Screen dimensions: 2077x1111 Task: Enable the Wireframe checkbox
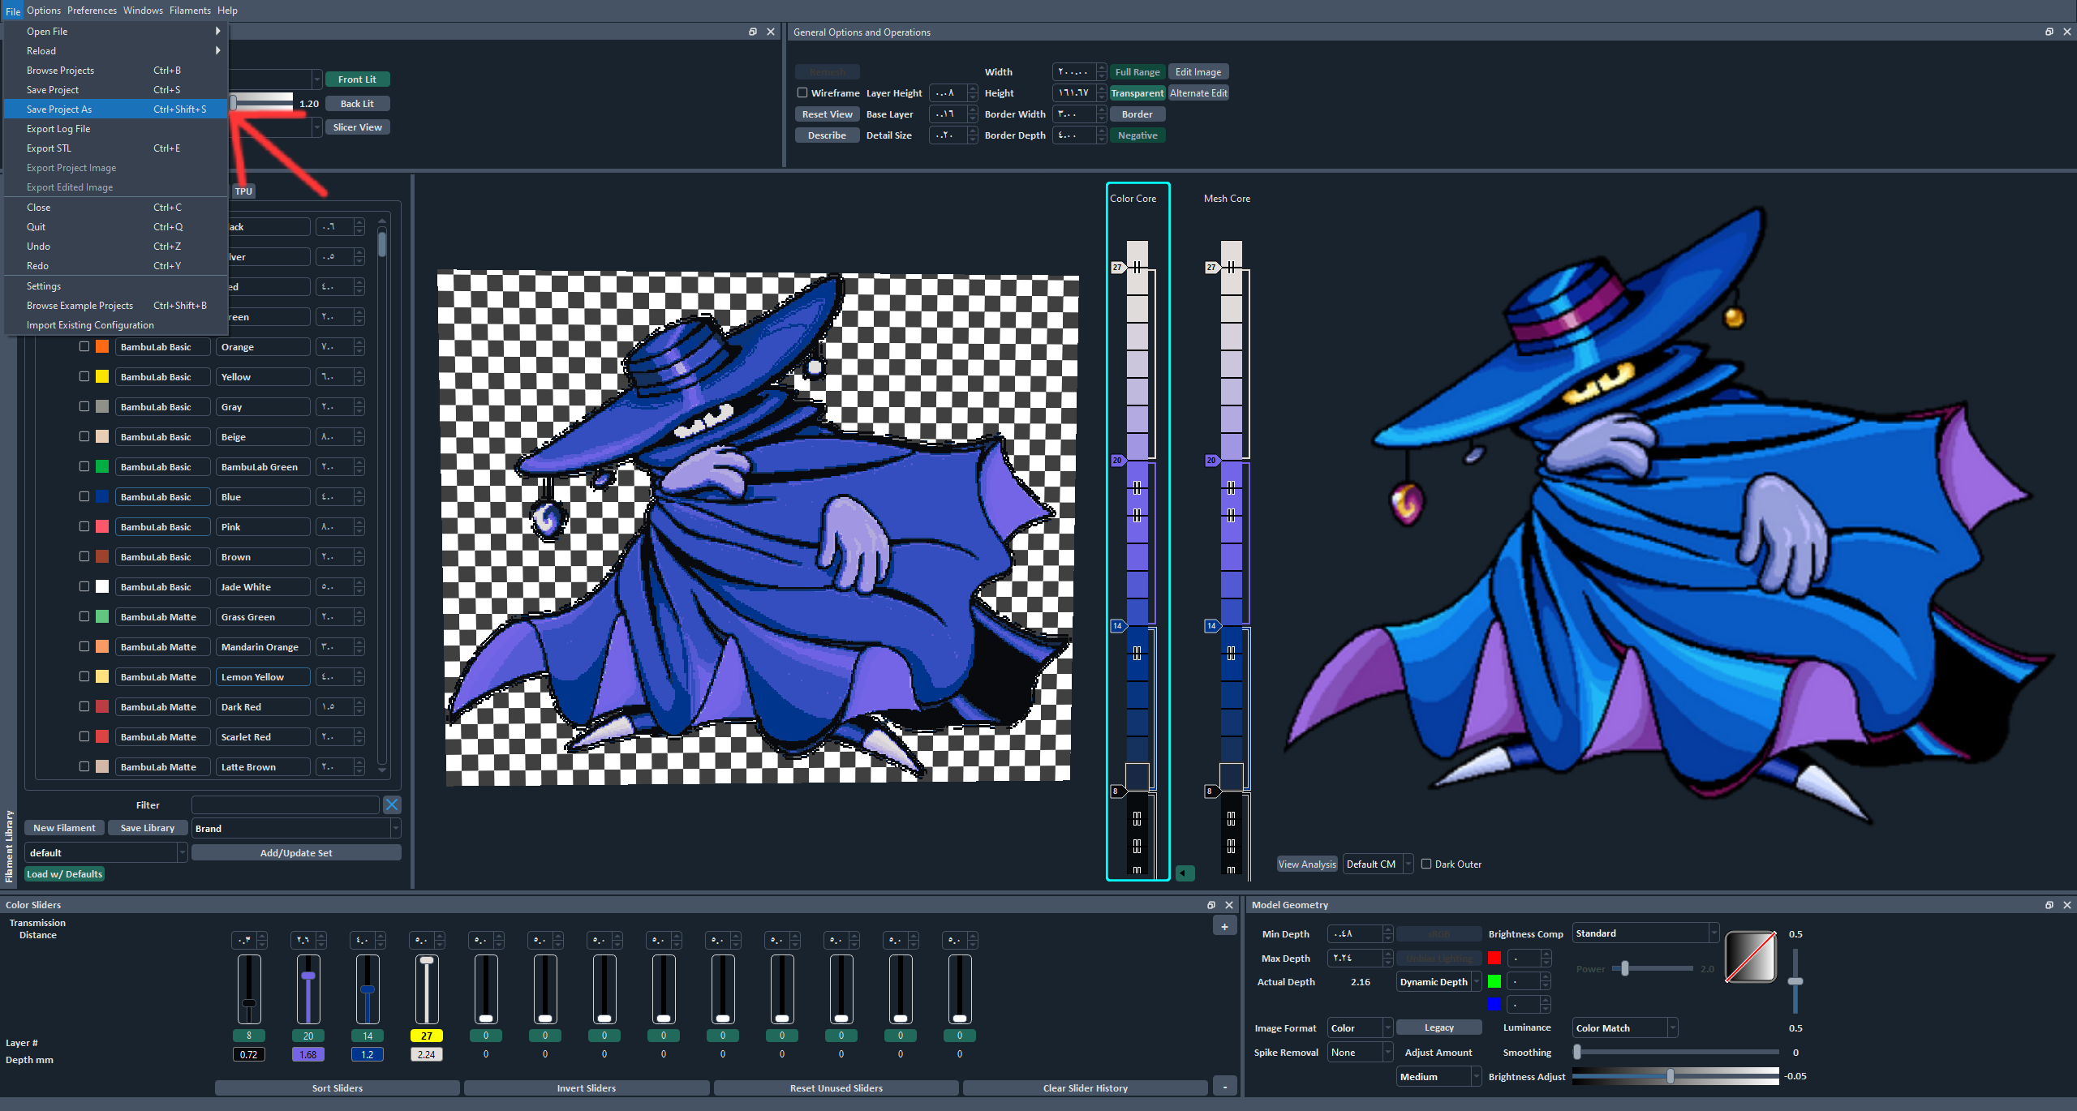click(x=802, y=92)
